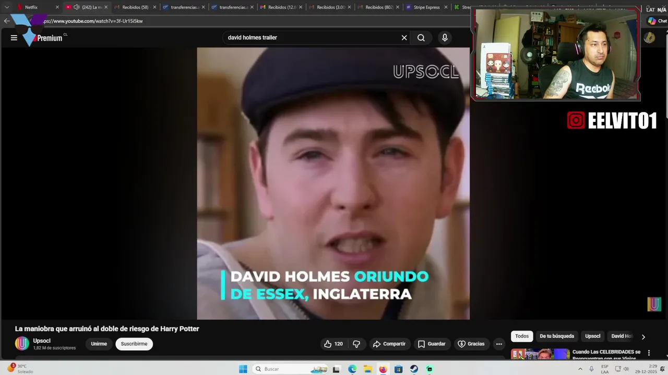Screen dimensions: 668x375
Task: Click the video player to pause
Action: [333, 183]
